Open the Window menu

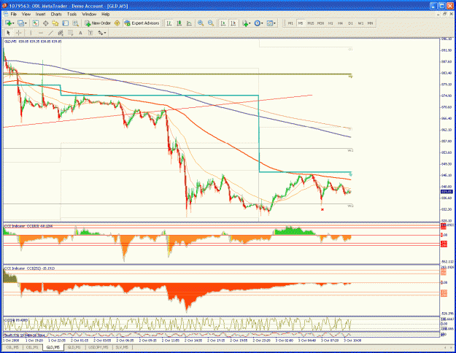(89, 14)
